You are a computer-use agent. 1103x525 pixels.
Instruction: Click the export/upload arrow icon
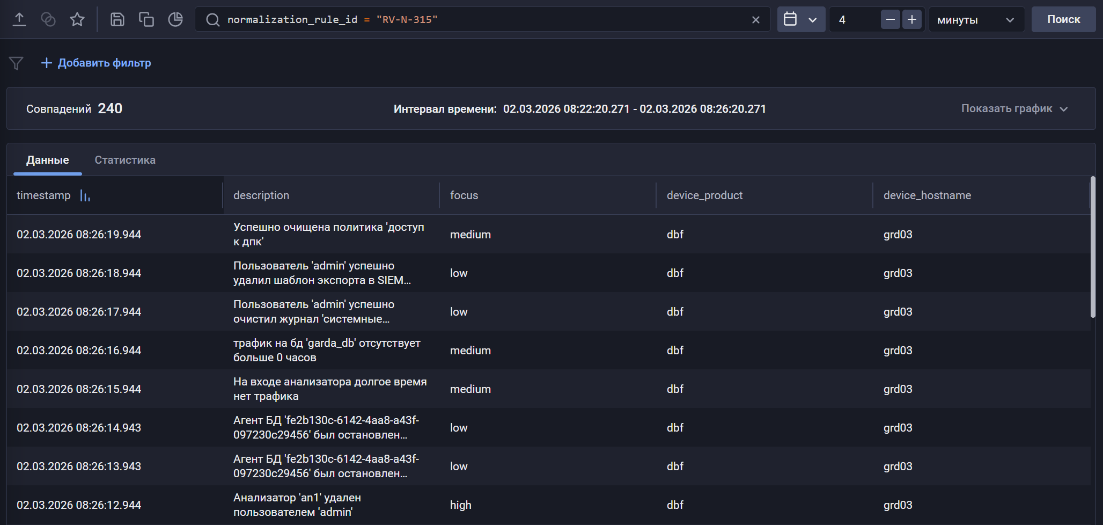point(19,20)
